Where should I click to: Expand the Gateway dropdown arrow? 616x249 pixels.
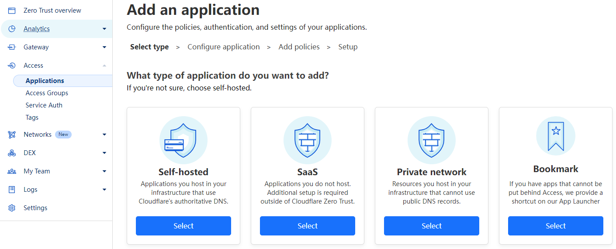point(104,47)
